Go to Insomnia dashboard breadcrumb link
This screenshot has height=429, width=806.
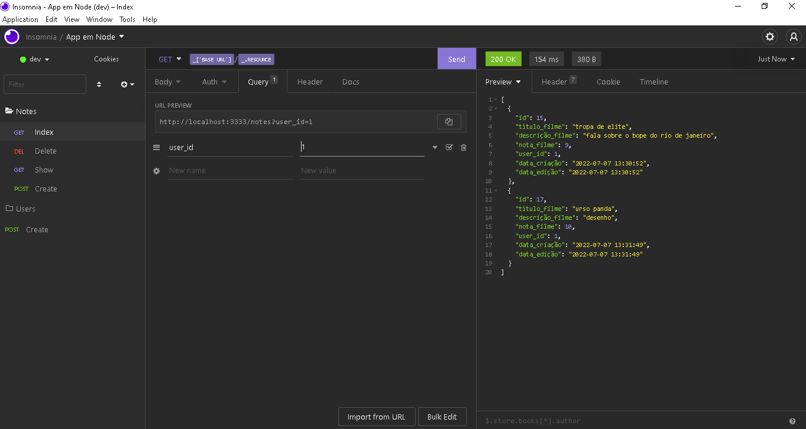click(41, 37)
